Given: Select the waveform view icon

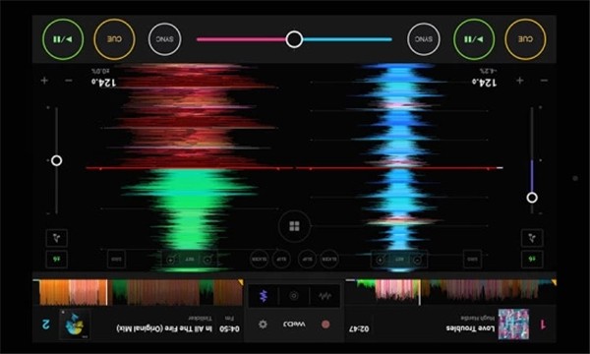Looking at the screenshot, I should [324, 296].
